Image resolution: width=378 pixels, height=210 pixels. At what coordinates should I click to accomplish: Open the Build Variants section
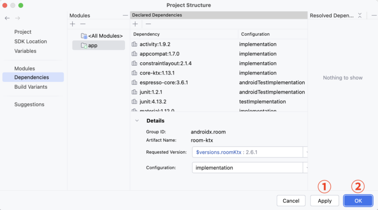31,87
